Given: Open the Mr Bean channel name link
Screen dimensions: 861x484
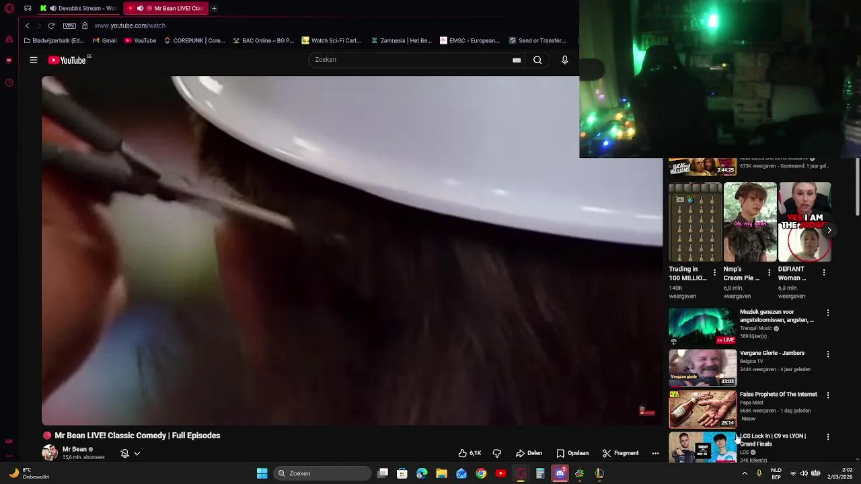Looking at the screenshot, I should point(75,449).
